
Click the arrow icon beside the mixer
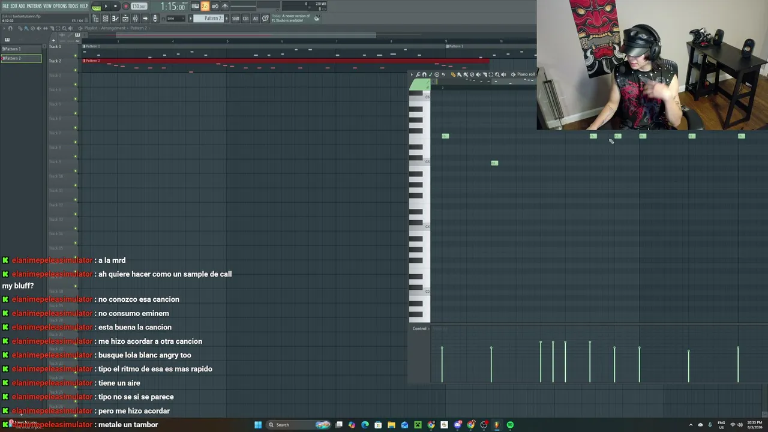click(x=145, y=19)
